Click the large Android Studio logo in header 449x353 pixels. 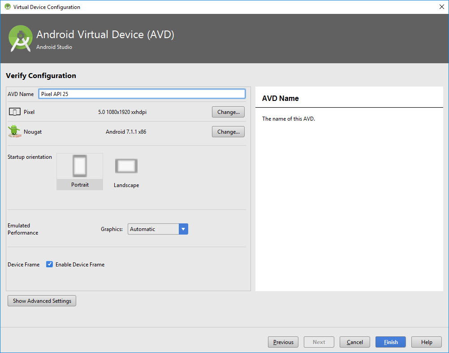[x=21, y=39]
